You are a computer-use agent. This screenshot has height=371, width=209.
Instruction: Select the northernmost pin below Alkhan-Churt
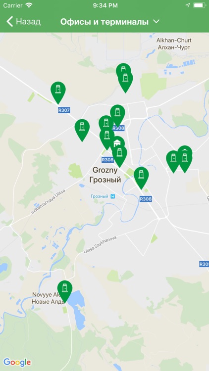pyautogui.click(x=123, y=69)
